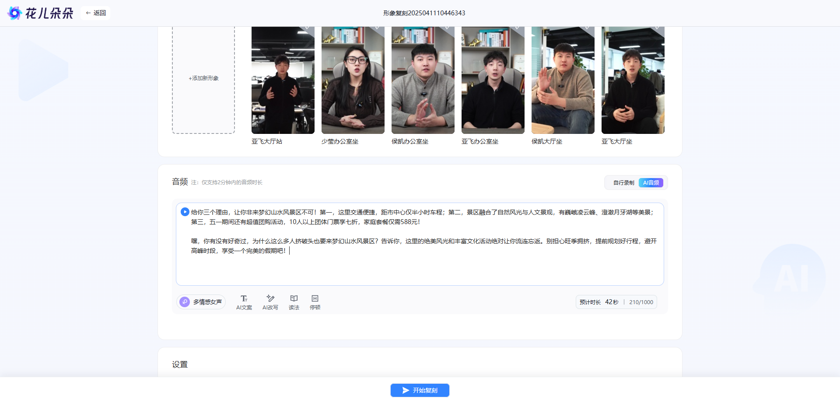Pick the 侯凯办公室坐 avatar
The height and width of the screenshot is (403, 840).
pyautogui.click(x=423, y=80)
